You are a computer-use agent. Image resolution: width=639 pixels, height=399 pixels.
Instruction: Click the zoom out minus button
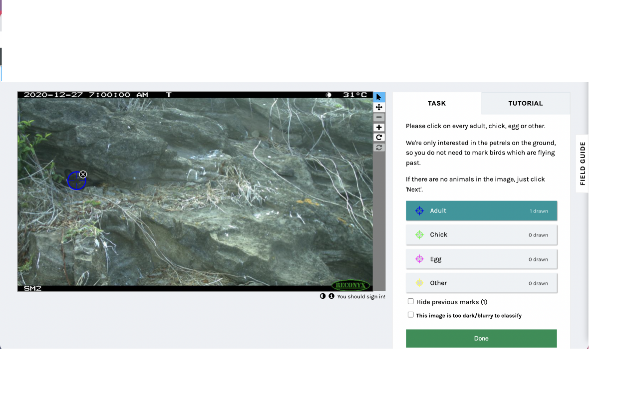tap(379, 117)
